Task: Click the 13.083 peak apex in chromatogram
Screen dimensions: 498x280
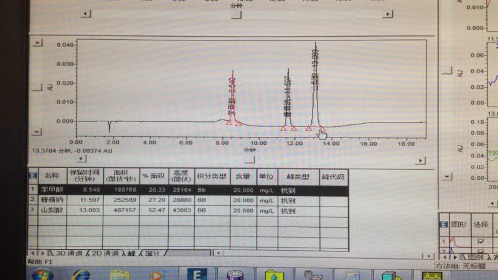Action: pos(315,44)
